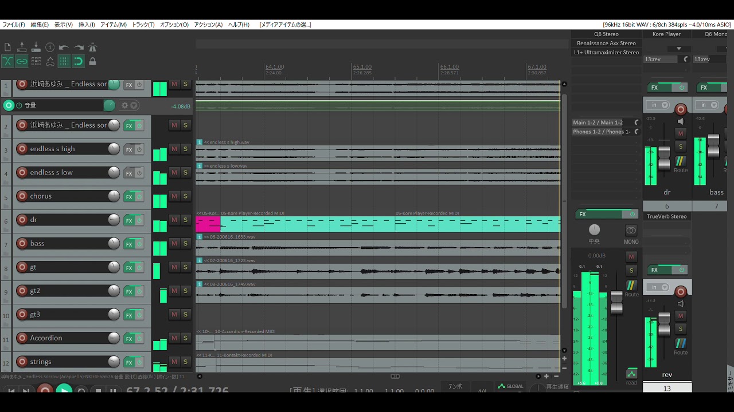Mute the bass track
The height and width of the screenshot is (412, 734).
point(174,244)
